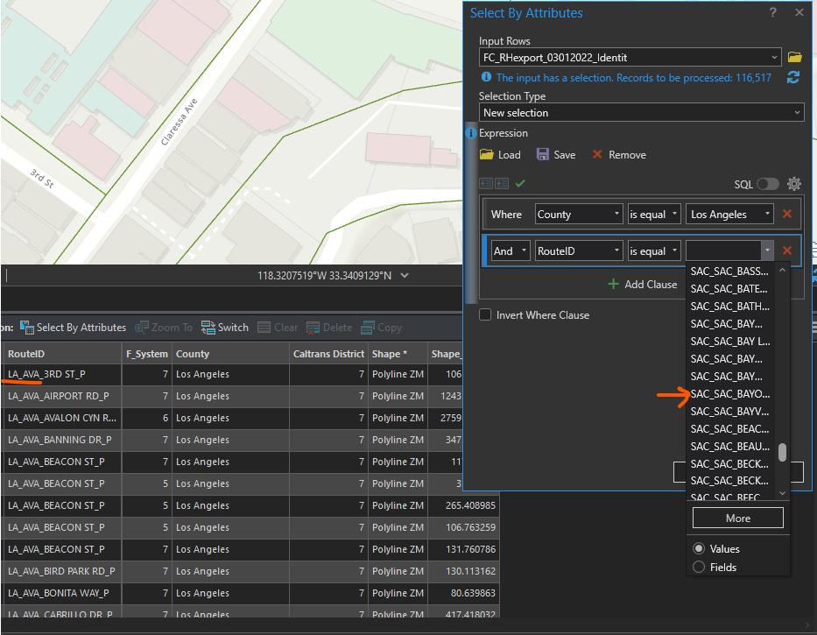Delete the County clause with red X
This screenshot has height=635, width=817.
[786, 215]
